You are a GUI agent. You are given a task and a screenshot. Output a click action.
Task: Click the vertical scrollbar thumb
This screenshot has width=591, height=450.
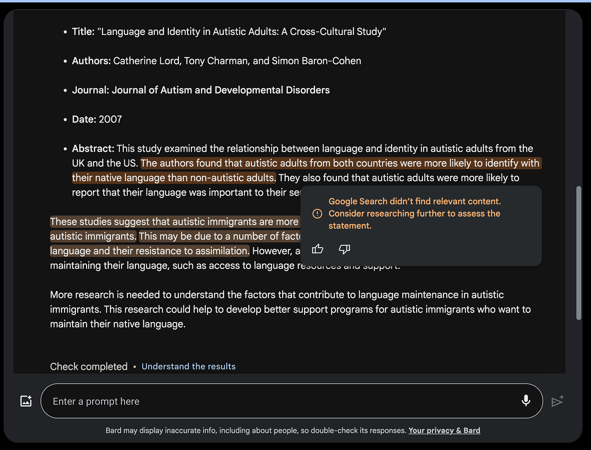pyautogui.click(x=579, y=253)
